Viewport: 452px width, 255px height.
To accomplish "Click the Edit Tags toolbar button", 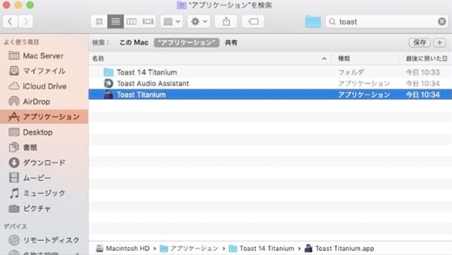I will [x=253, y=21].
